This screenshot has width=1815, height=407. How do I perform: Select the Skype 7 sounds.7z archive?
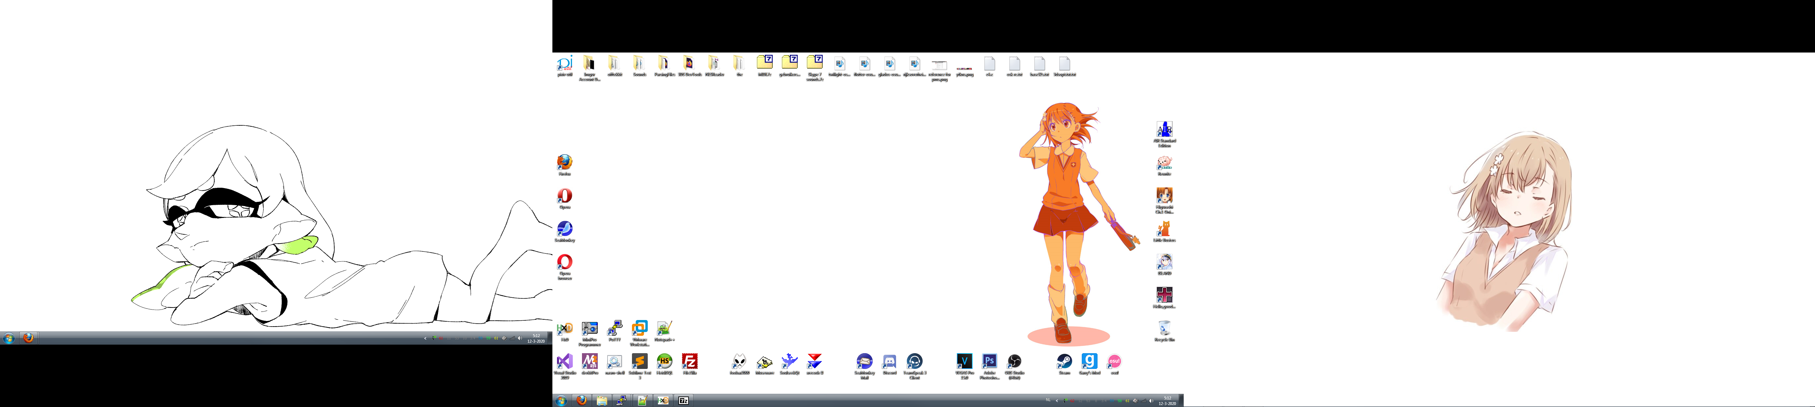point(814,68)
